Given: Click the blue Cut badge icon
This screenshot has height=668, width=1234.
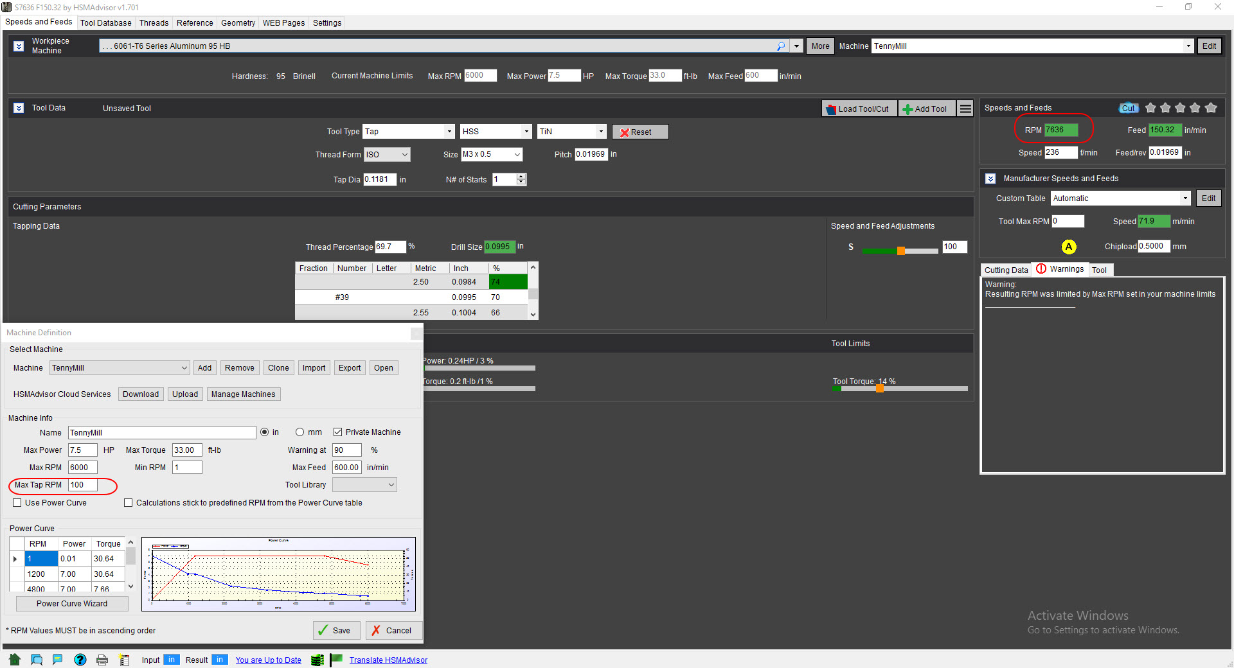Looking at the screenshot, I should pyautogui.click(x=1128, y=108).
